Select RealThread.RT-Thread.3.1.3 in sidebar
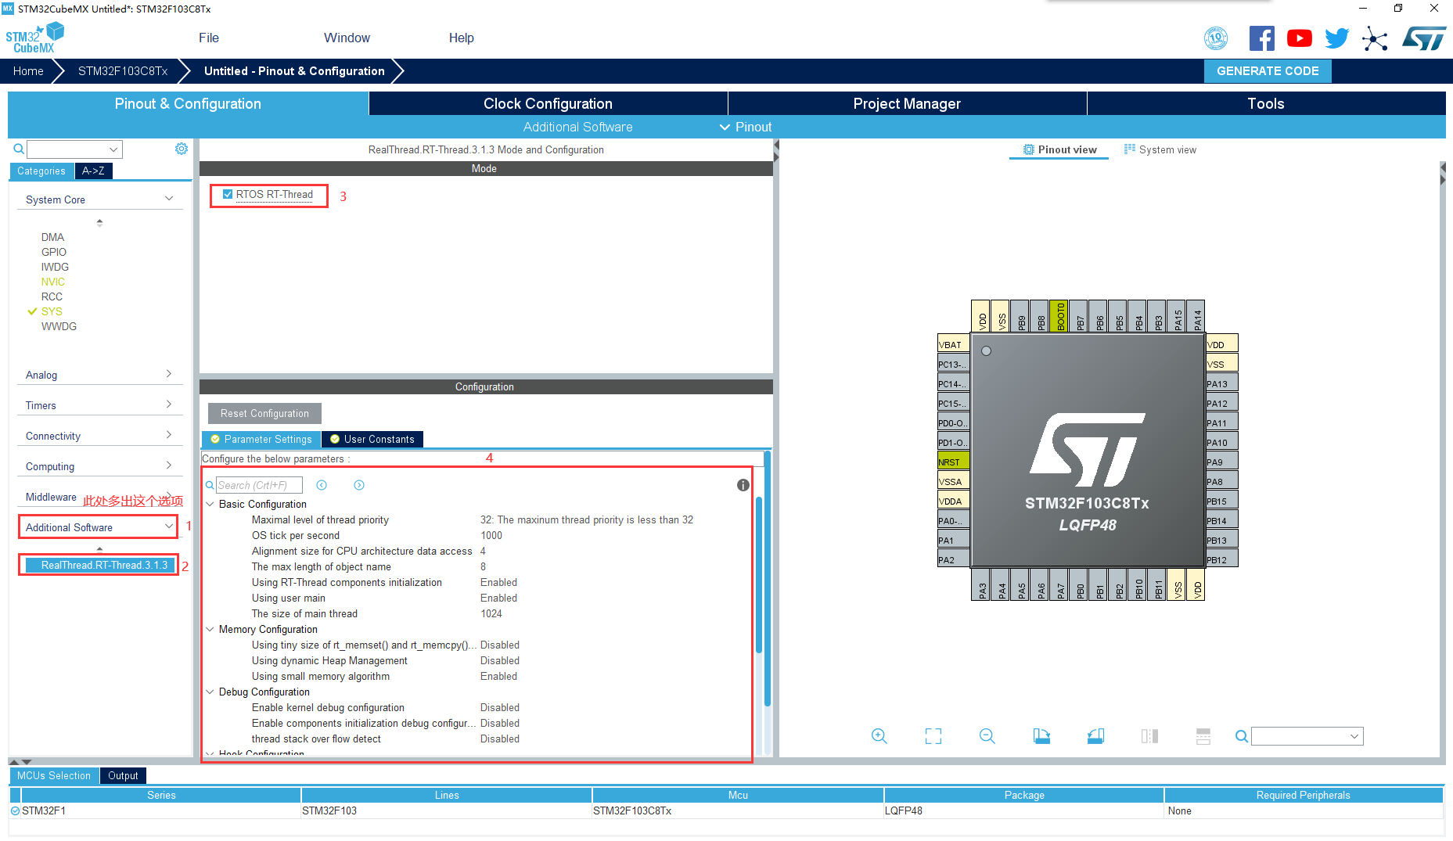This screenshot has width=1453, height=841. (98, 564)
